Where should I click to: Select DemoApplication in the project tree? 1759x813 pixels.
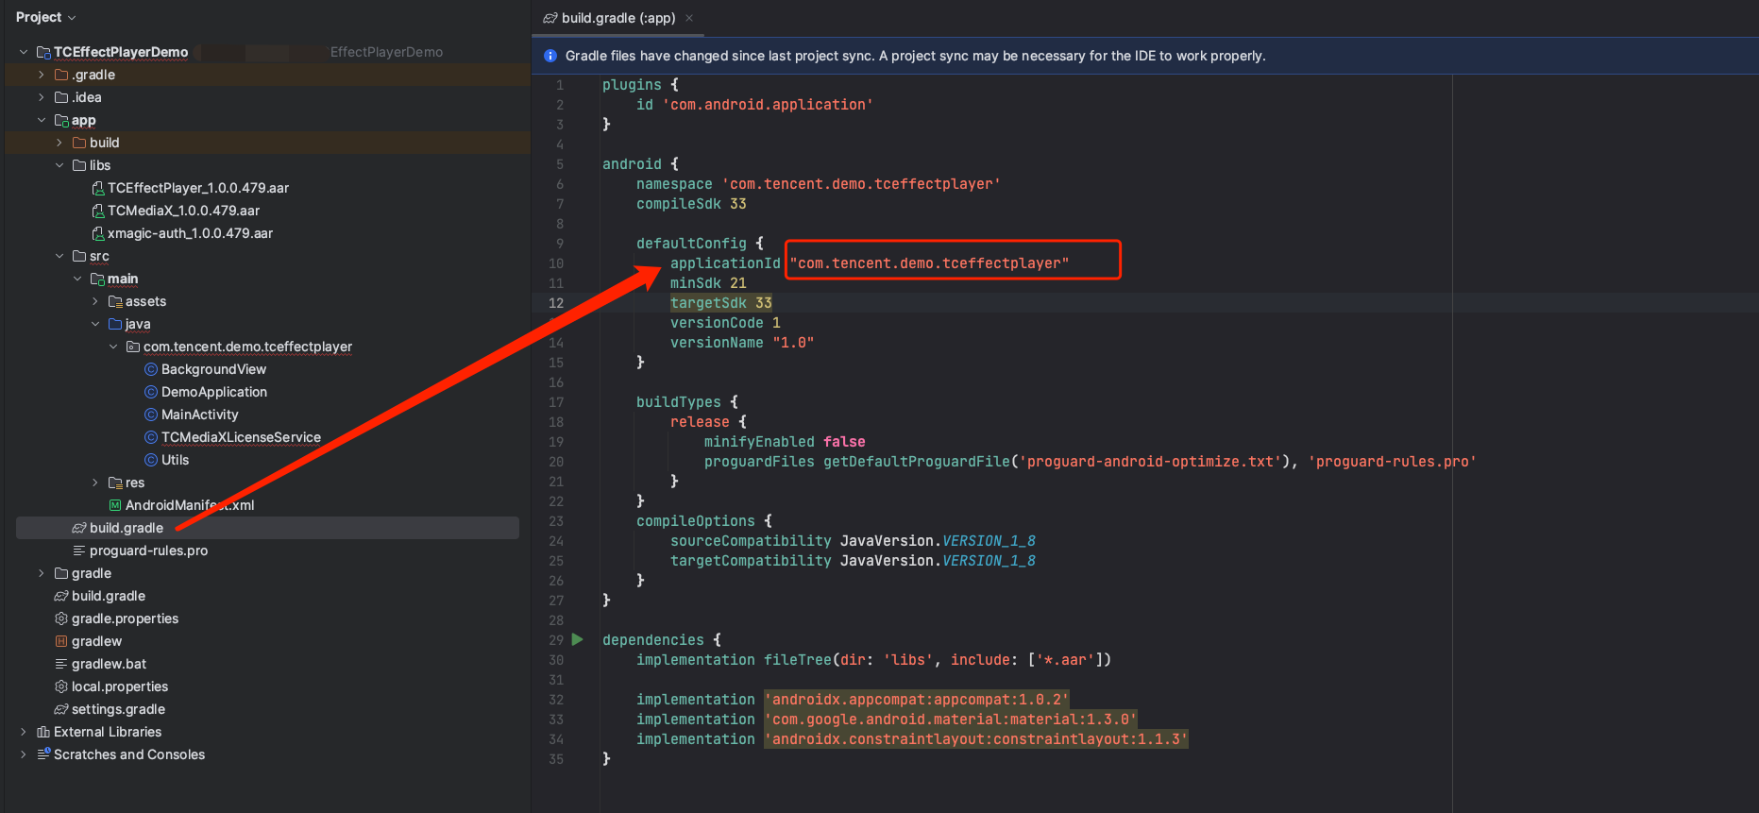(x=213, y=392)
